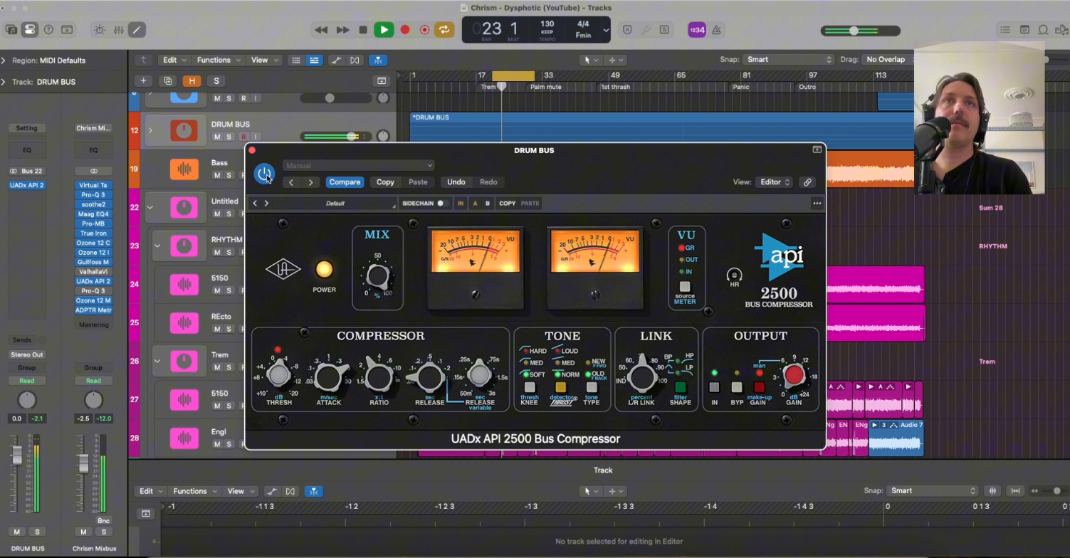Expand the DRUM BUS track stack arrow

[150, 130]
